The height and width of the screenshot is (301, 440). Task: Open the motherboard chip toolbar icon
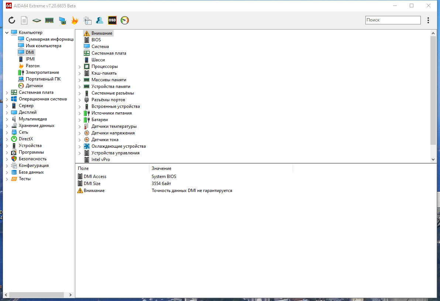click(37, 20)
